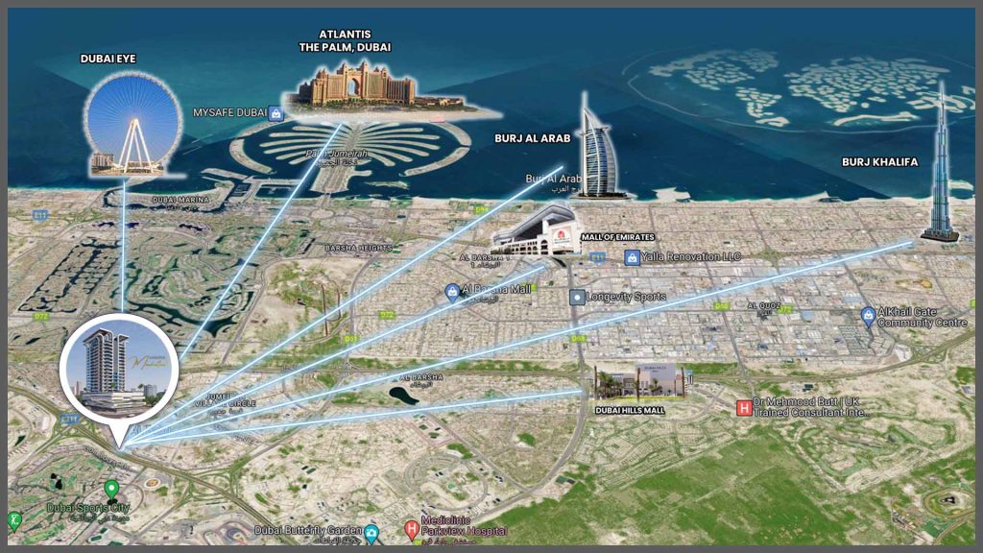
Task: Select the Burj Khalifa tower image
Action: point(940,163)
